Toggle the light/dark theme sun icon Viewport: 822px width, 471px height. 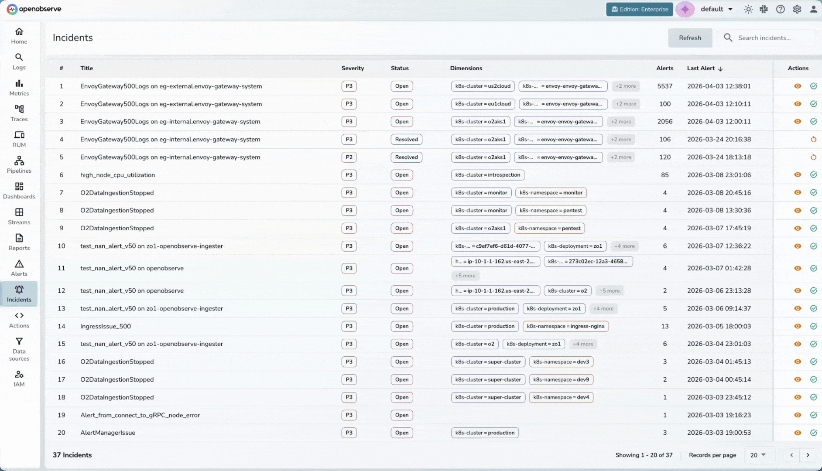748,9
